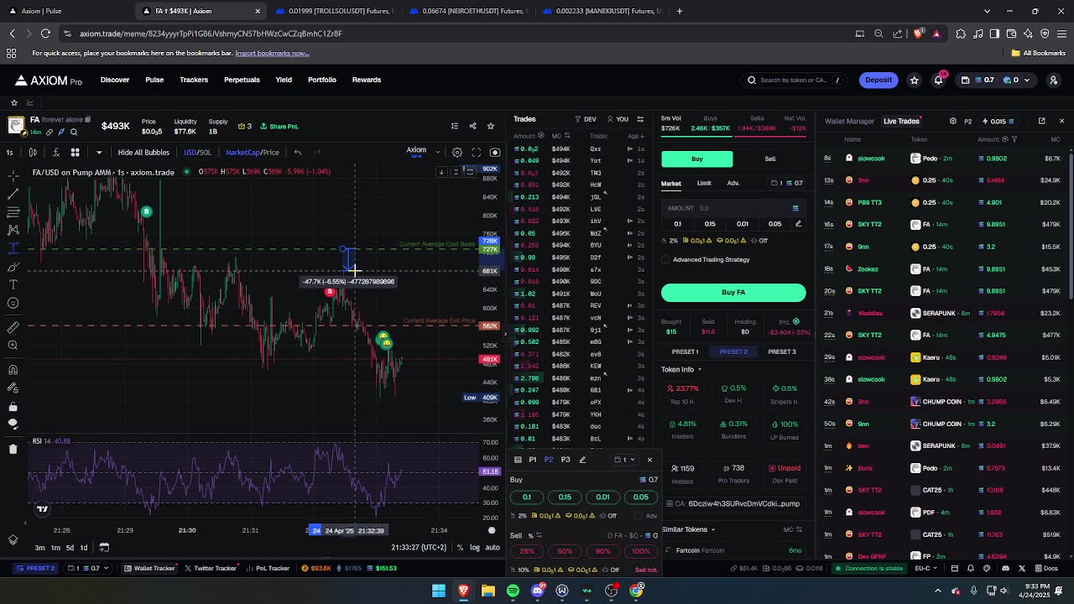
Task: Click the Deposit button
Action: click(x=878, y=81)
